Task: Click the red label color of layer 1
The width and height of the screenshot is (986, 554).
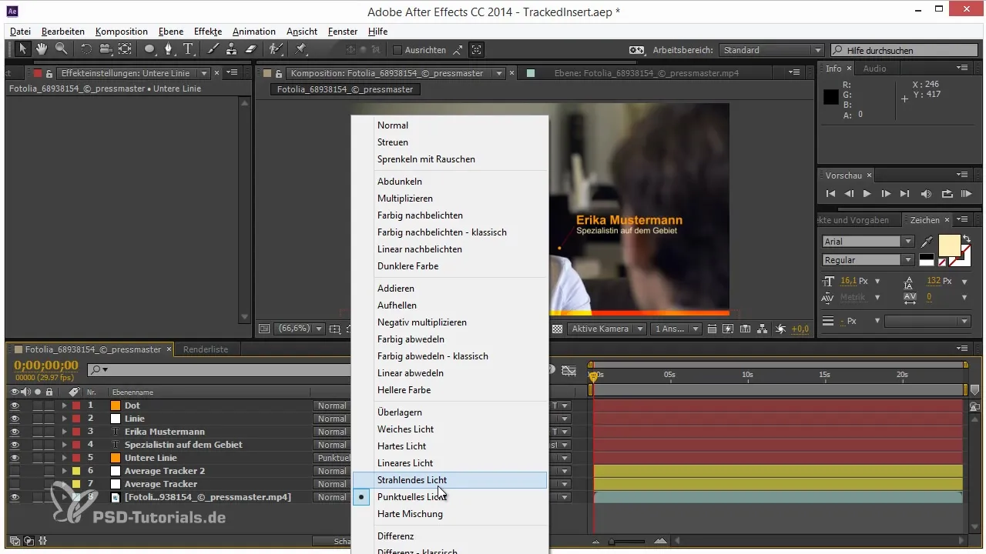Action: click(x=76, y=405)
